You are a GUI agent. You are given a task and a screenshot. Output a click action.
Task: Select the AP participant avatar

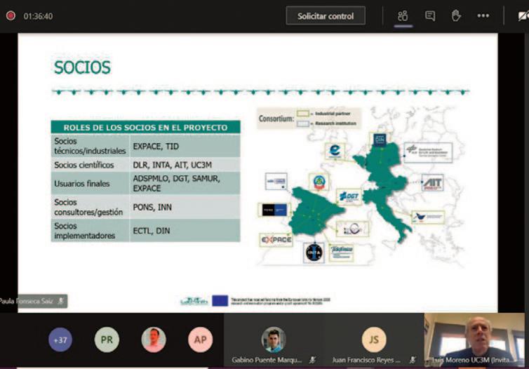click(201, 340)
